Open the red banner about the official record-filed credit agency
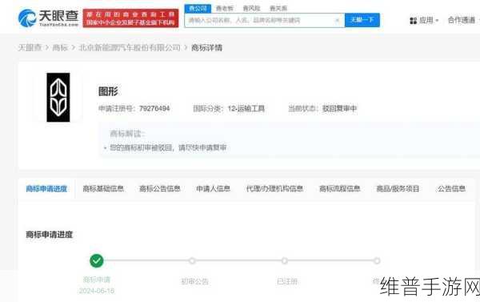The width and height of the screenshot is (480, 302). [130, 18]
